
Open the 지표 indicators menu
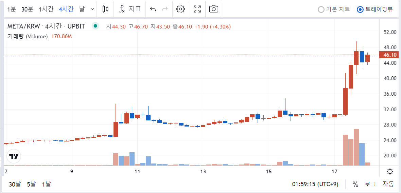[130, 9]
